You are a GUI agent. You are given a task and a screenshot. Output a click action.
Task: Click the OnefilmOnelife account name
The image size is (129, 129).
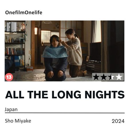pyautogui.click(x=24, y=13)
